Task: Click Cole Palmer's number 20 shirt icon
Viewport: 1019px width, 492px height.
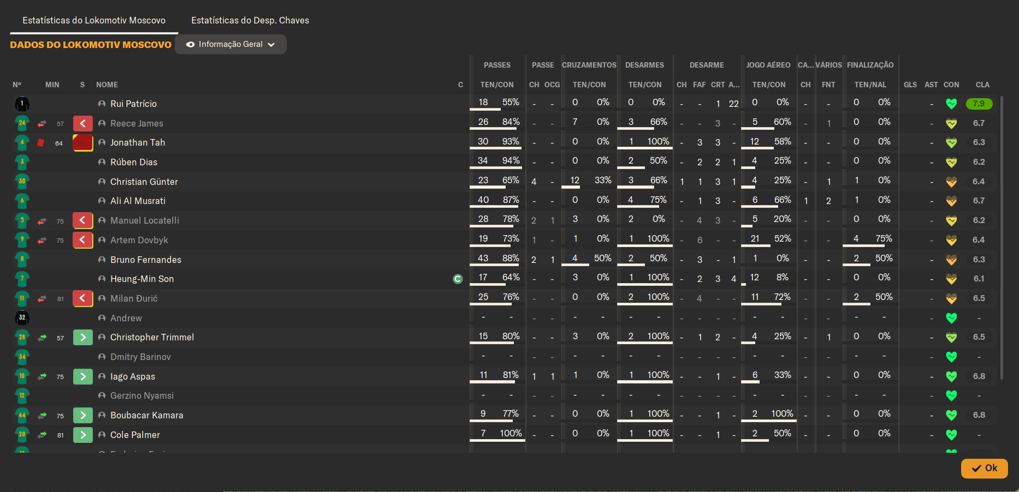Action: [22, 435]
